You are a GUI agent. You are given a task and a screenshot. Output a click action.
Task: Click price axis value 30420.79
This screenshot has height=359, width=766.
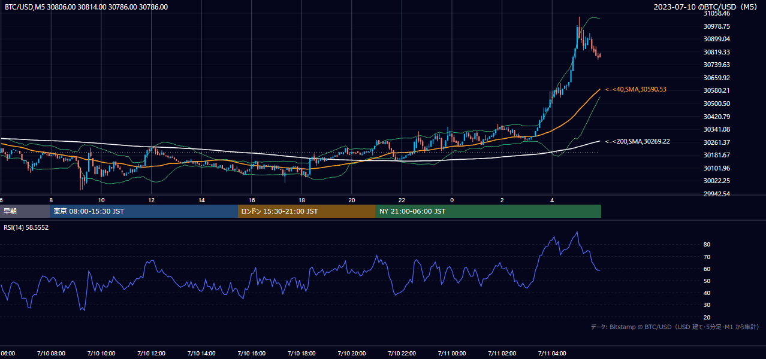tap(716, 117)
